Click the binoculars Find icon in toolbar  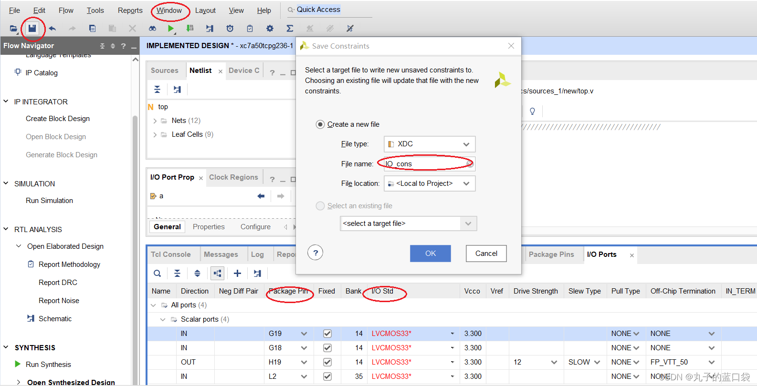pos(152,29)
